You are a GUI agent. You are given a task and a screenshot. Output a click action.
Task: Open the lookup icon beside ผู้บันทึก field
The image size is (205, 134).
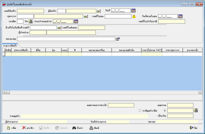point(99,11)
